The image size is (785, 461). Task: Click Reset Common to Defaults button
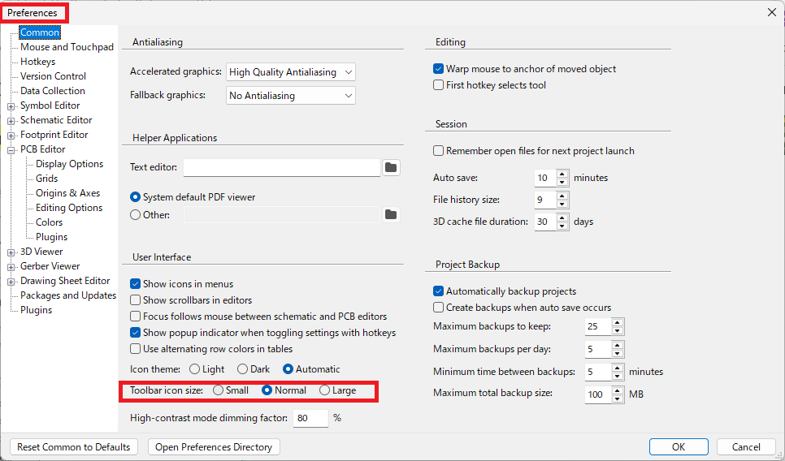click(74, 447)
